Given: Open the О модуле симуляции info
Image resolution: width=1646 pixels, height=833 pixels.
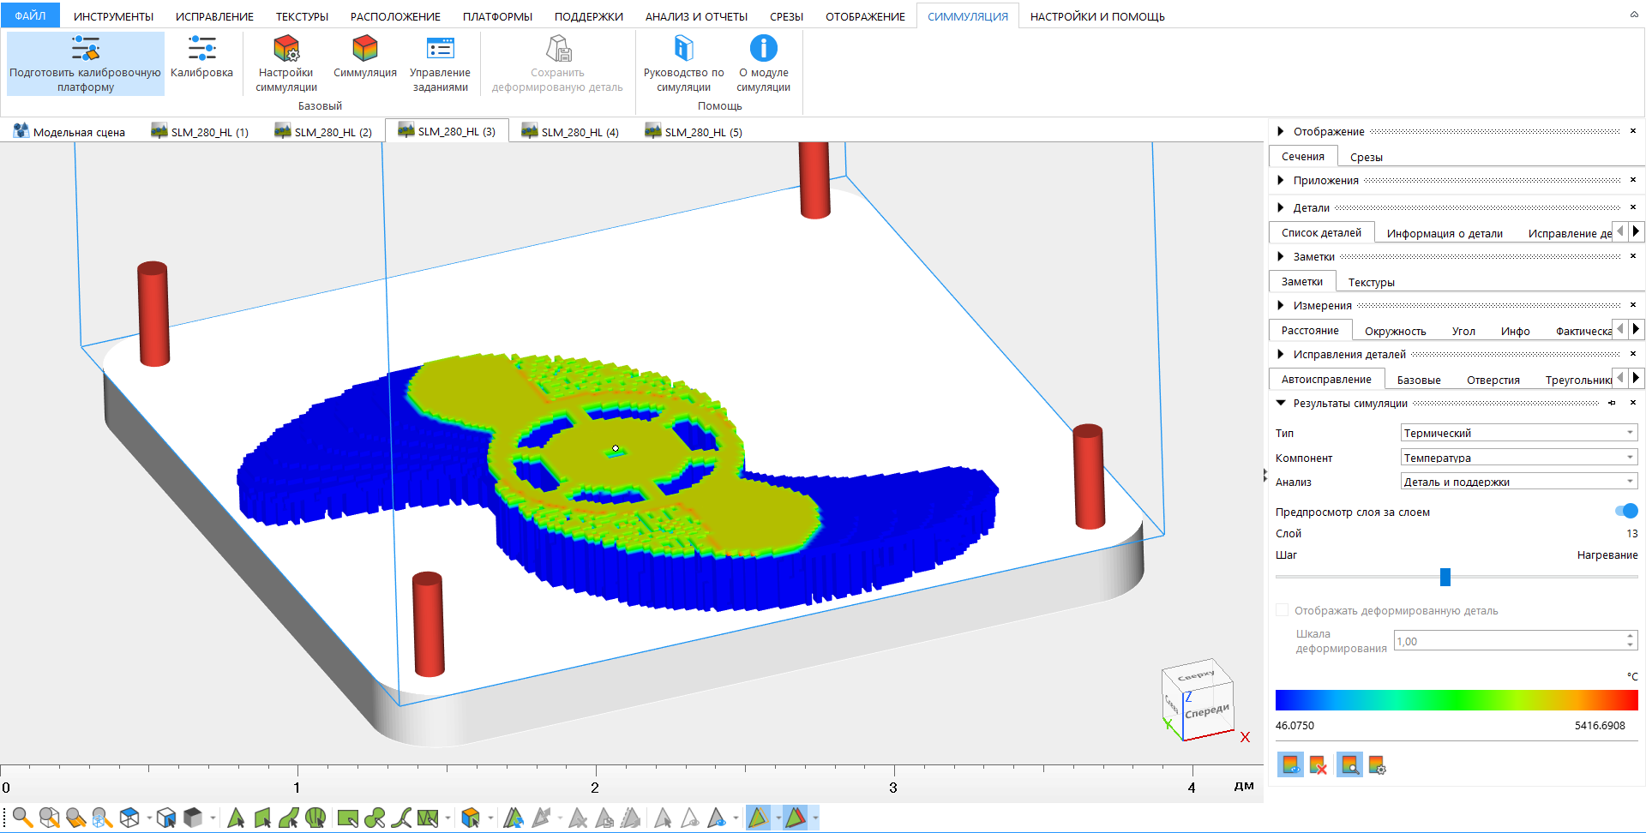Looking at the screenshot, I should coord(763,63).
